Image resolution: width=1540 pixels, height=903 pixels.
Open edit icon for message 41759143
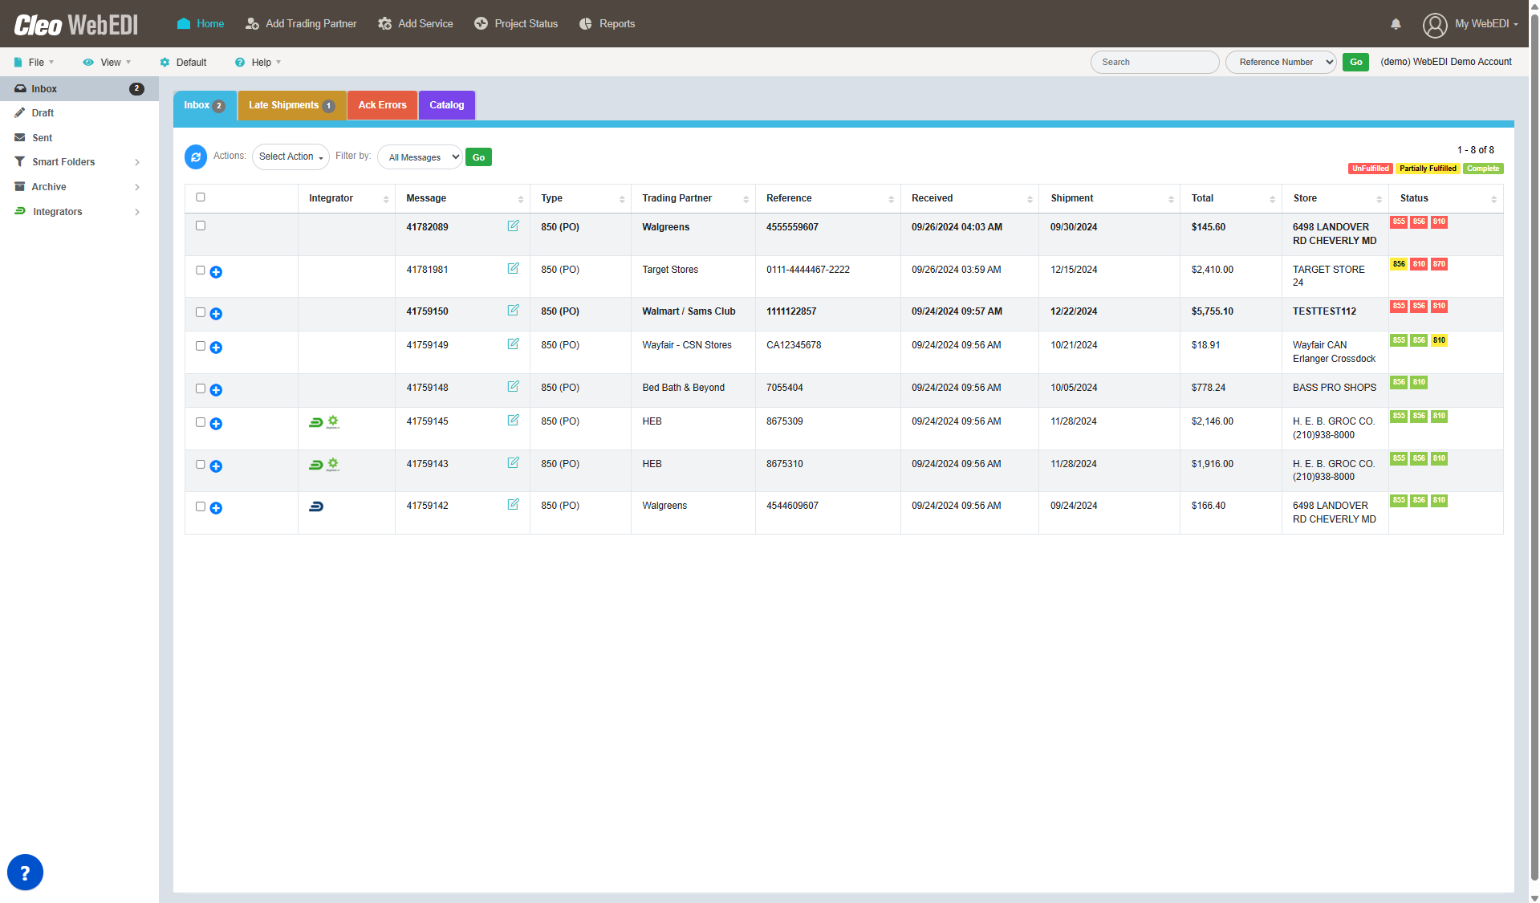[513, 463]
